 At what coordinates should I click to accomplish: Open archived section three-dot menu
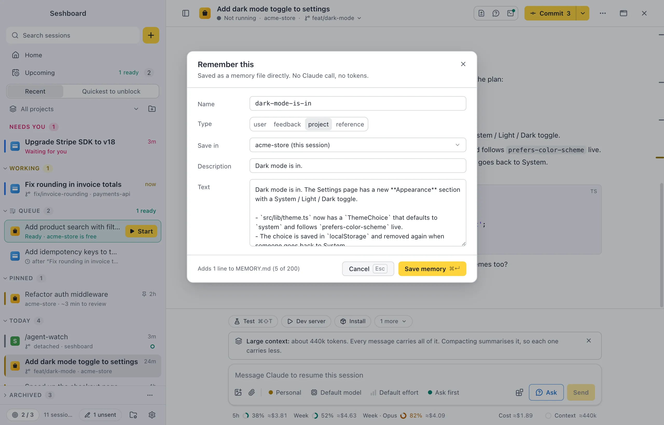point(150,395)
